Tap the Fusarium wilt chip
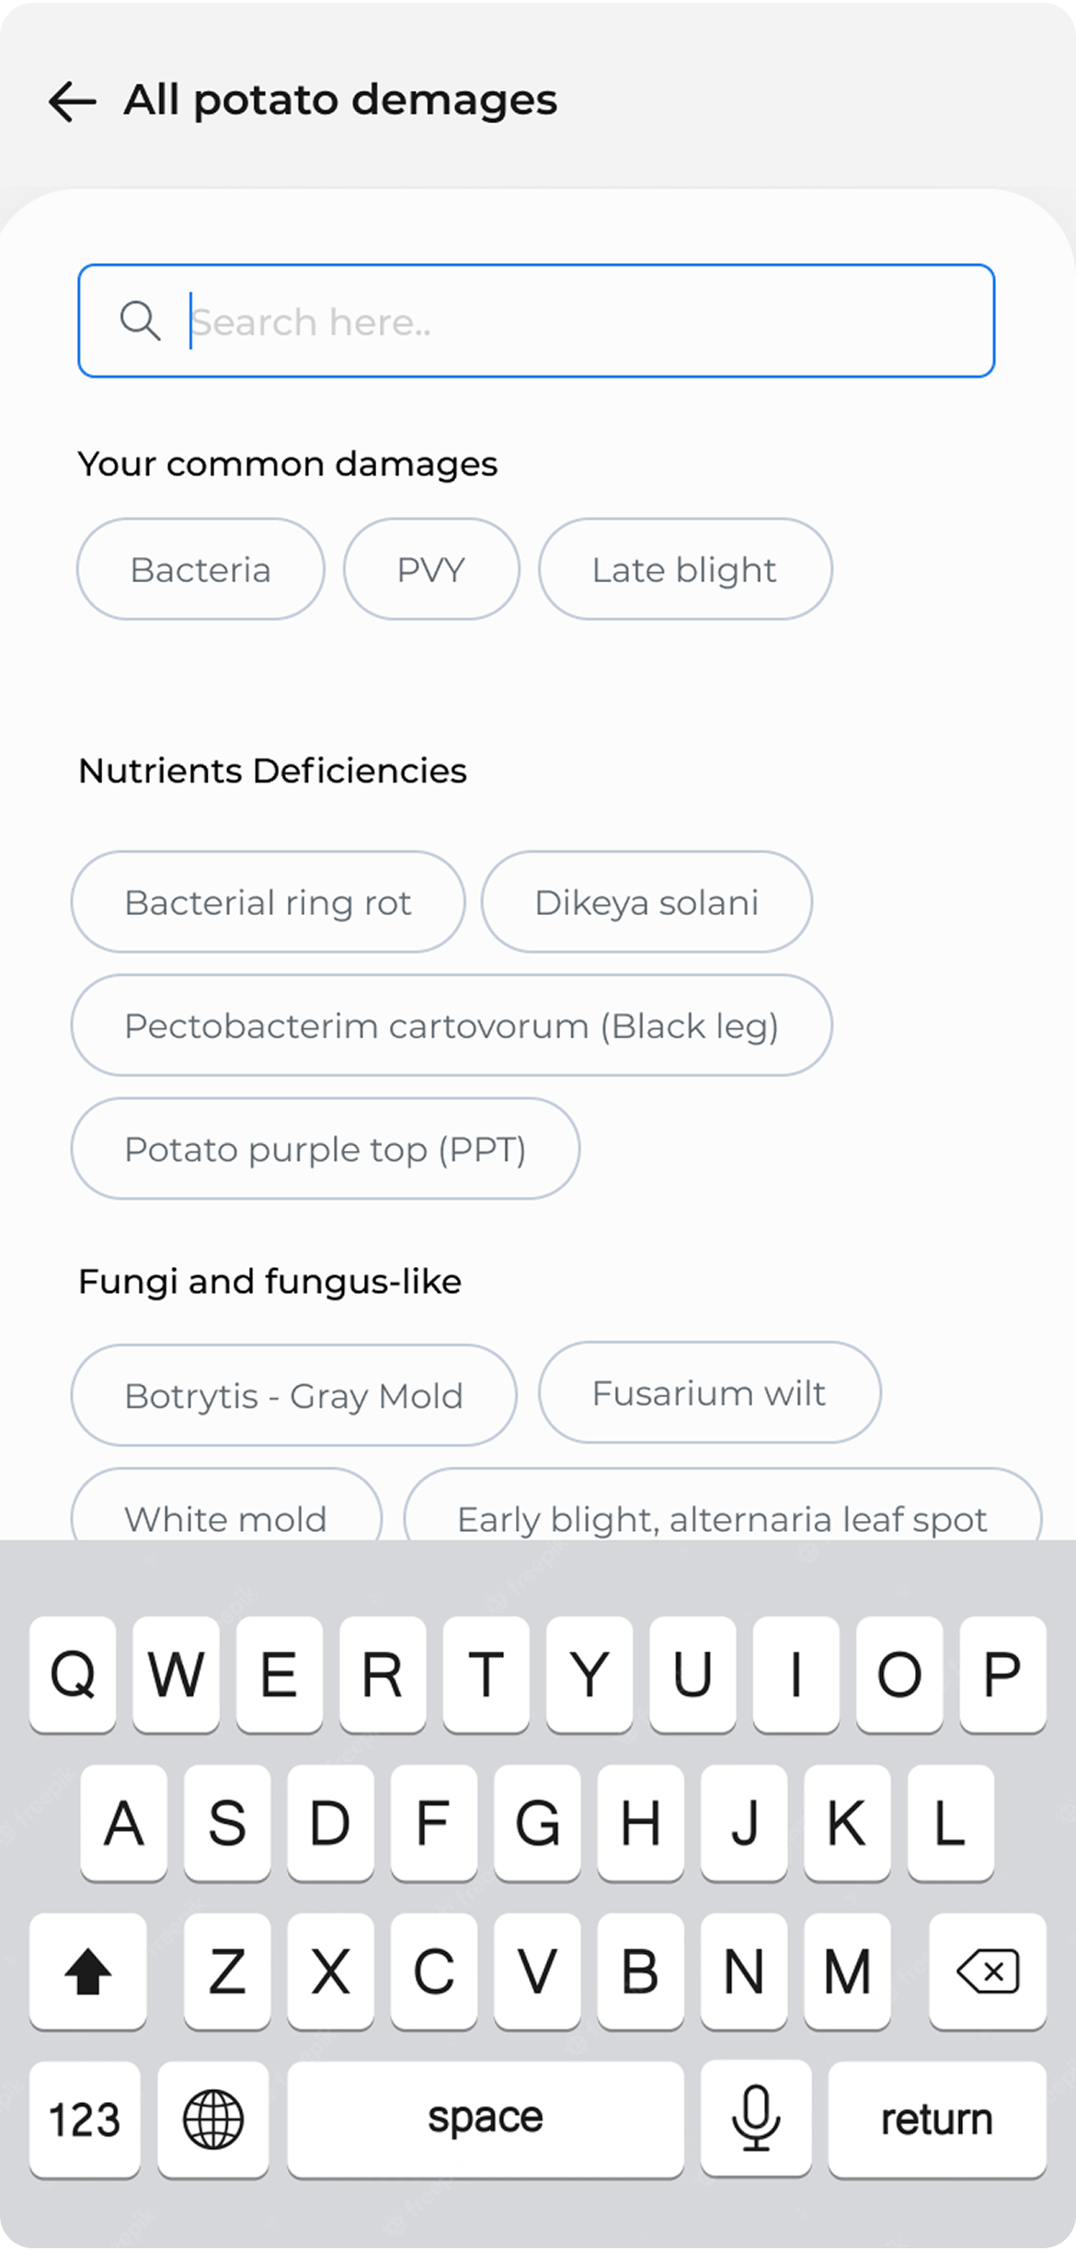 tap(709, 1392)
